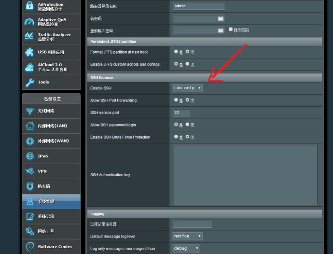
Task: Open the debug log urgency dropdown
Action: [186, 248]
